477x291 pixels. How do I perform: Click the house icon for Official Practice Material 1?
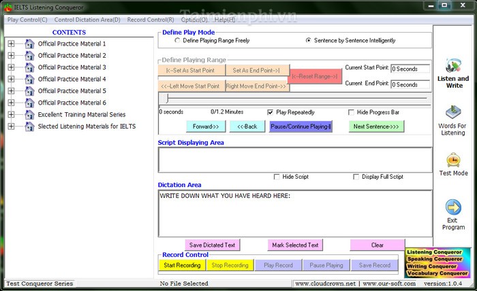tap(29, 44)
